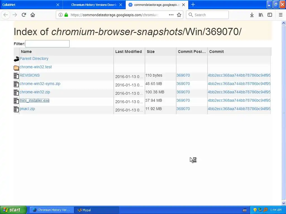Close the Chromium History Versions tab
Screen dimensions: 286x214
pyautogui.click(x=121, y=5)
